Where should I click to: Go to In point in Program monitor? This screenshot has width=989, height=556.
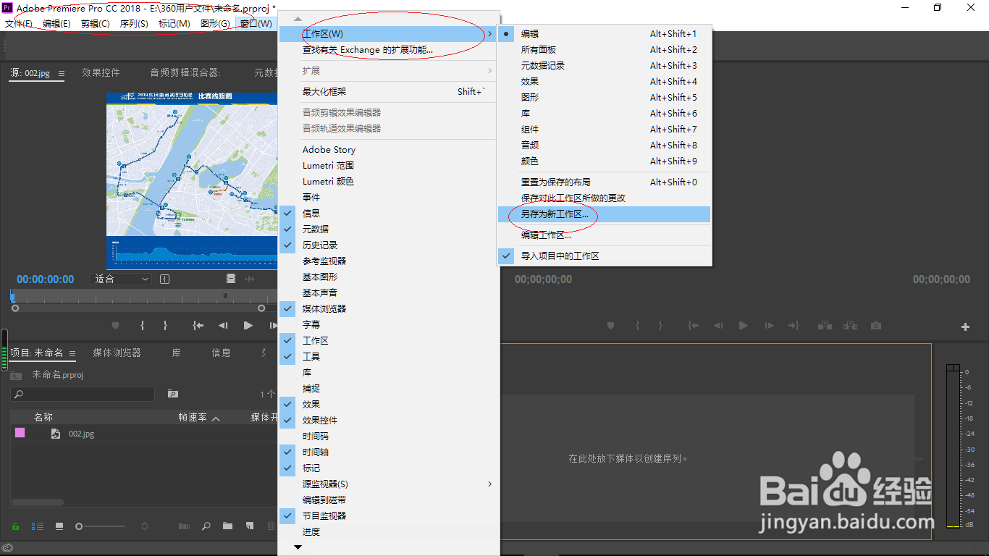(x=694, y=326)
